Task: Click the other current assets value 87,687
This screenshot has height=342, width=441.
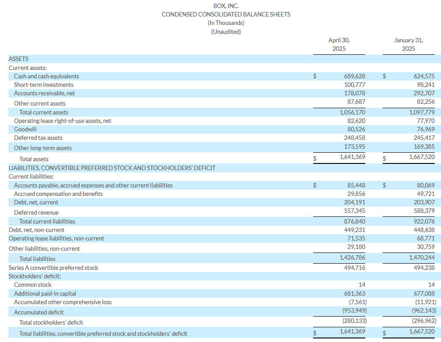Action: [x=356, y=102]
